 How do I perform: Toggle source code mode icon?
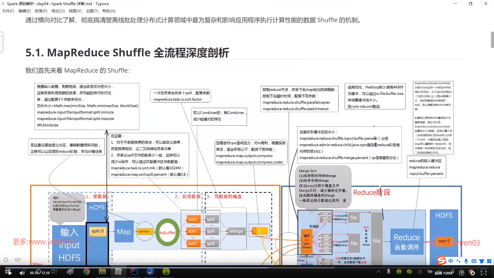tap(17, 260)
